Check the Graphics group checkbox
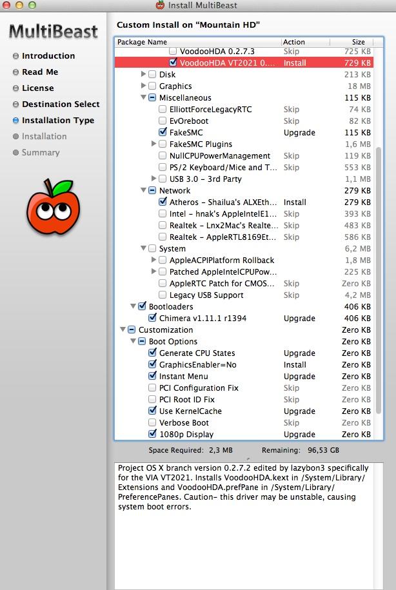Screen dimensions: 396x590 (x=152, y=86)
